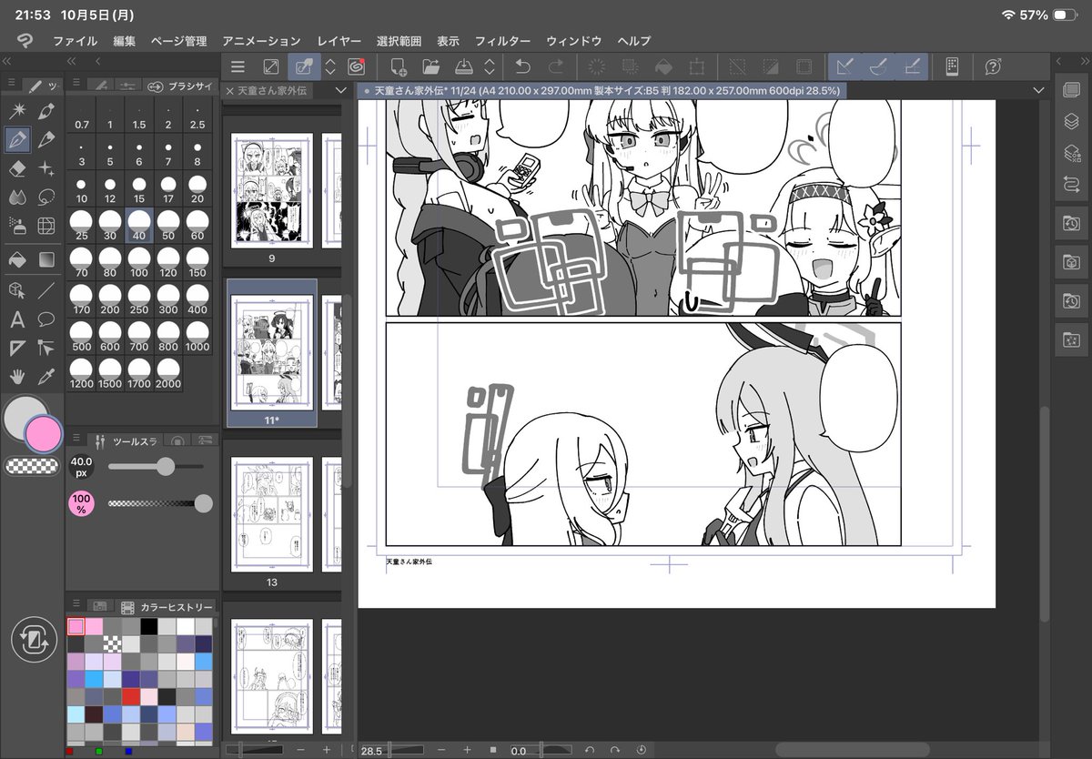Select transparent color checkered swatch

[33, 466]
